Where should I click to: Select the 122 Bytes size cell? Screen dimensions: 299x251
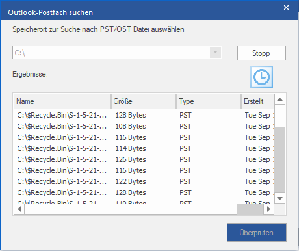[131, 181]
